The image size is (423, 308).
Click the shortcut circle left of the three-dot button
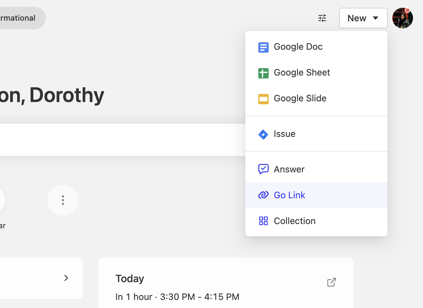click(x=1, y=200)
